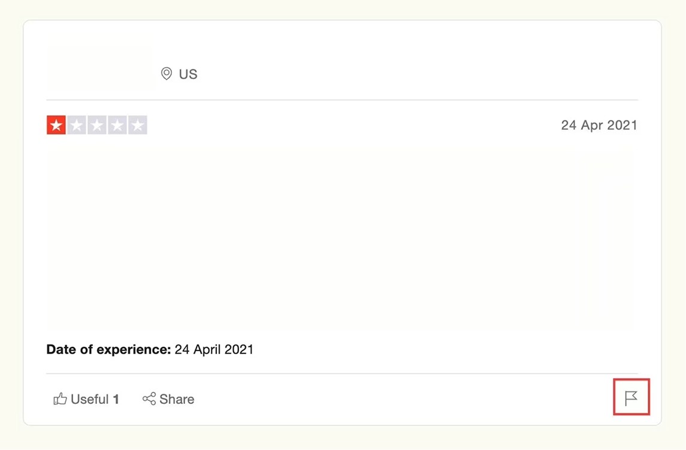This screenshot has height=450, width=686.
Task: Click the Useful count number 1
Action: click(x=116, y=399)
